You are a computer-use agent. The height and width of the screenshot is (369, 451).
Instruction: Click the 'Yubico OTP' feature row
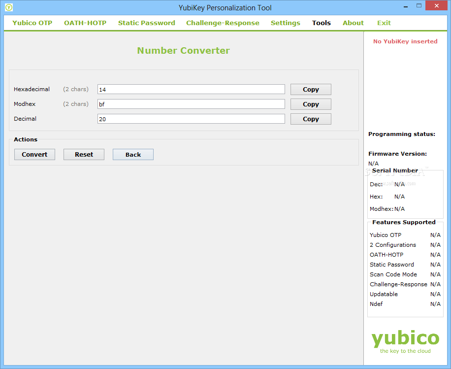click(405, 235)
